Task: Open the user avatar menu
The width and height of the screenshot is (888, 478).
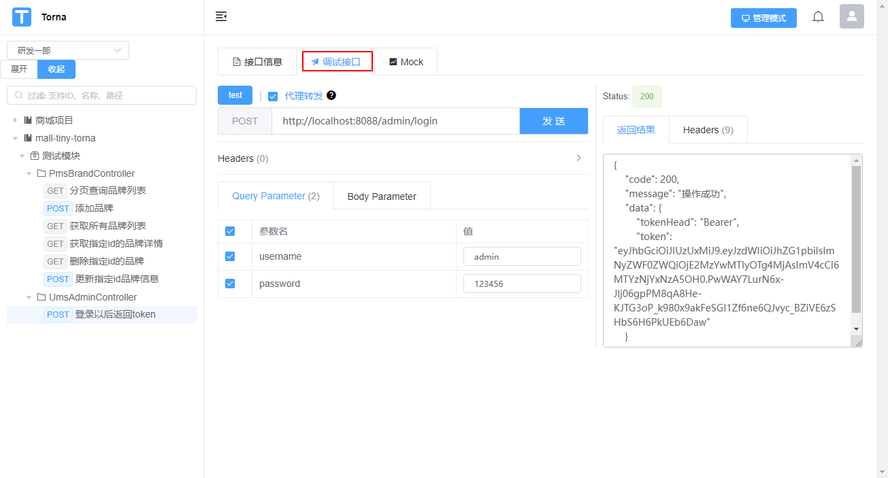Action: pos(852,16)
